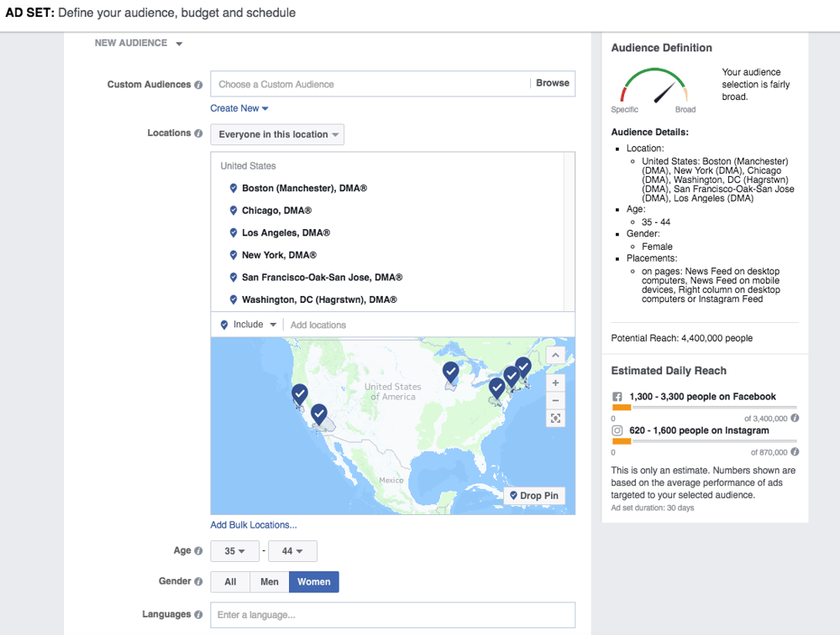
Task: Open the Add Bulk Locations link
Action: 253,524
